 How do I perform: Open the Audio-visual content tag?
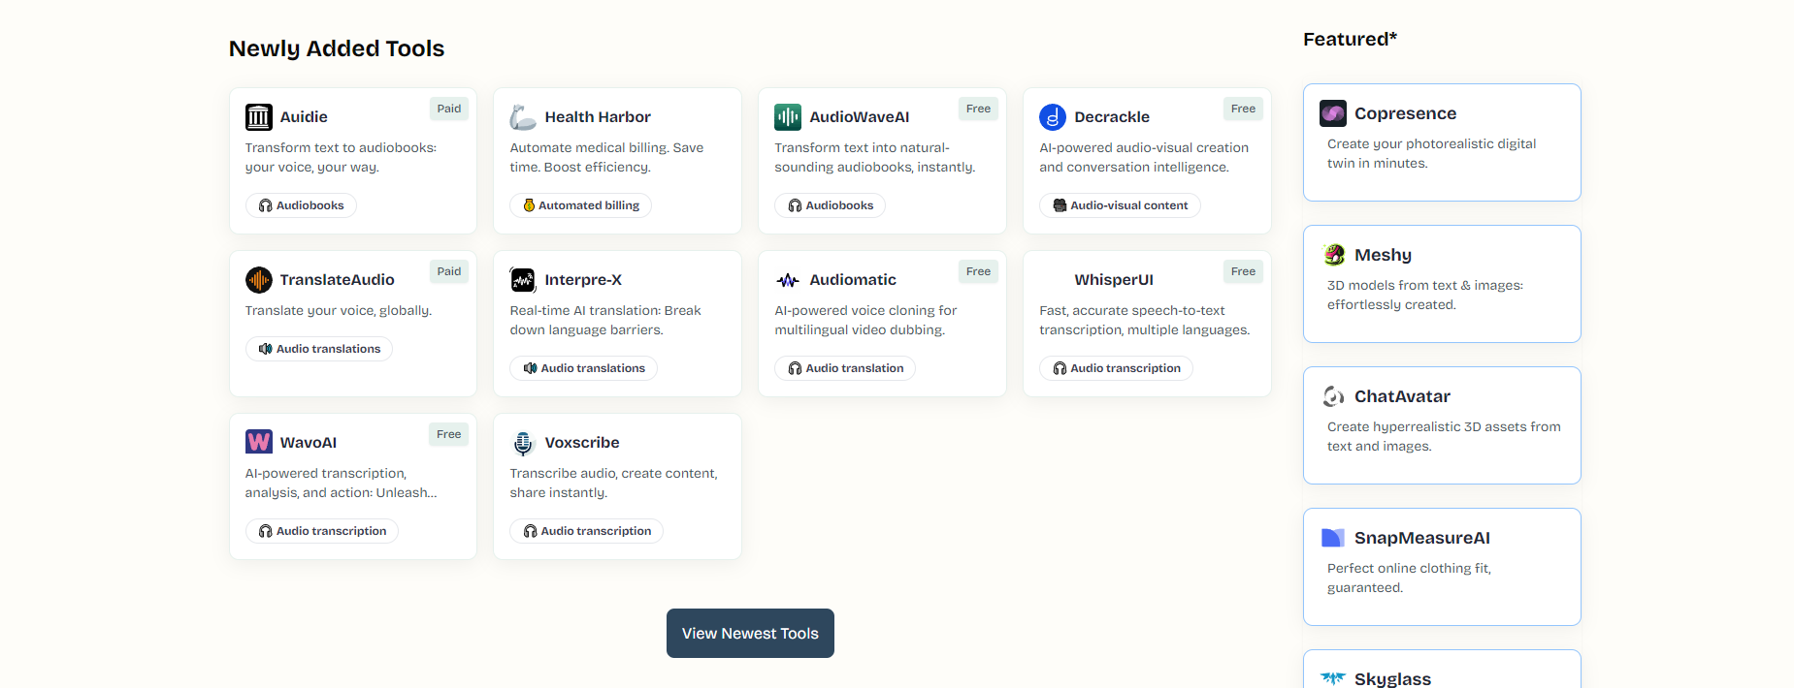[x=1121, y=205]
